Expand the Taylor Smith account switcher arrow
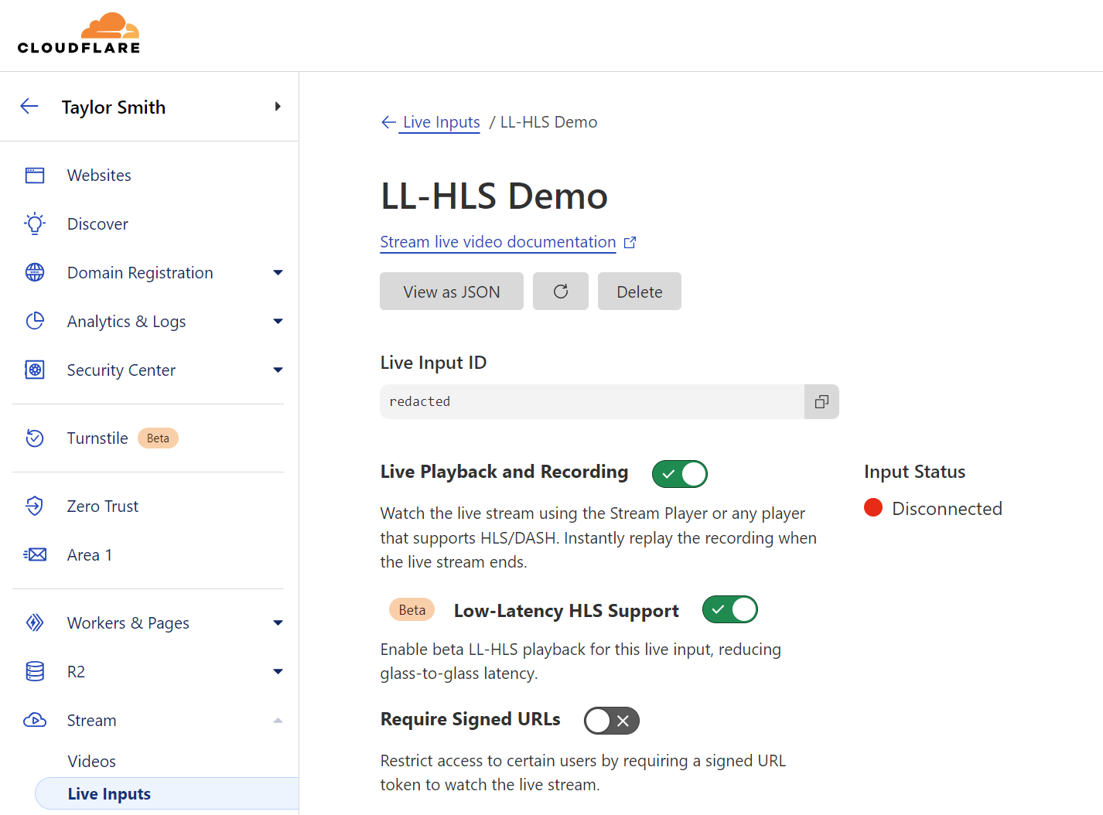 tap(278, 107)
